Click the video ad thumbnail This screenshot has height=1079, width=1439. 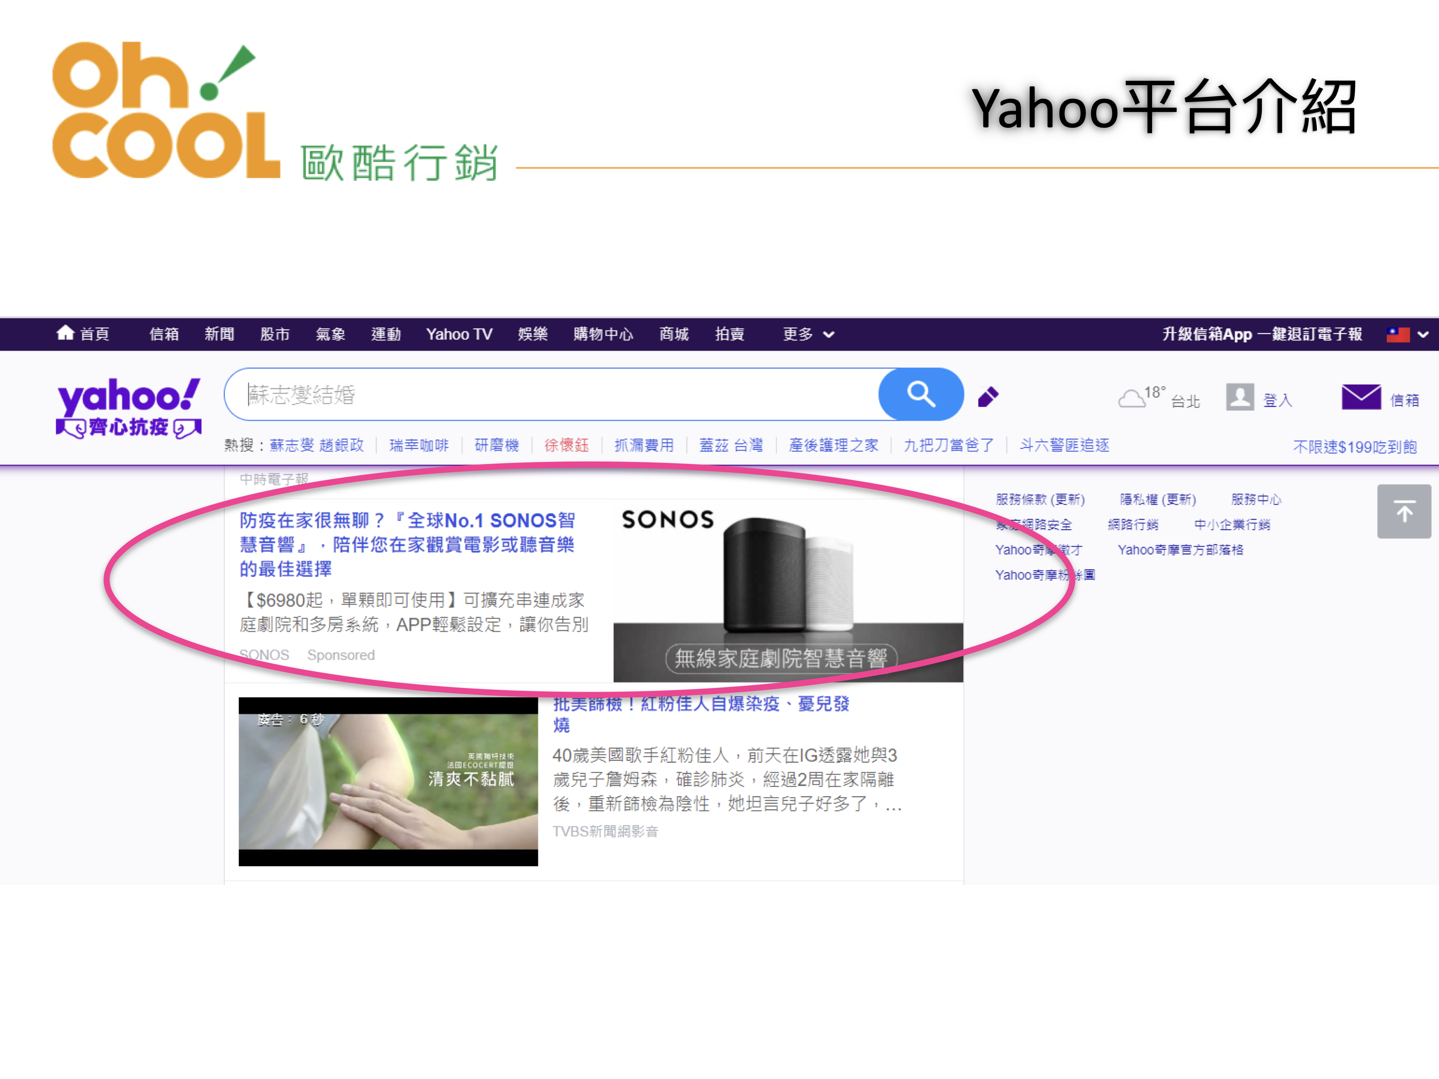point(388,781)
